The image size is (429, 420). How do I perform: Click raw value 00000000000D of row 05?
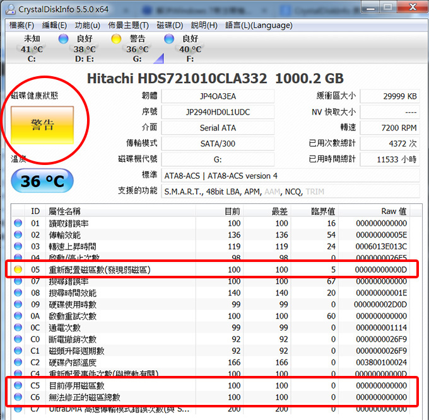pyautogui.click(x=381, y=270)
